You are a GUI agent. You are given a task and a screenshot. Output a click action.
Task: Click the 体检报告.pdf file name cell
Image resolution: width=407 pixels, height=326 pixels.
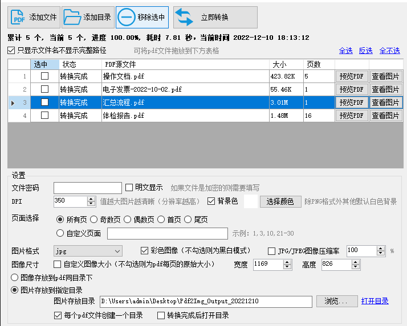185,115
